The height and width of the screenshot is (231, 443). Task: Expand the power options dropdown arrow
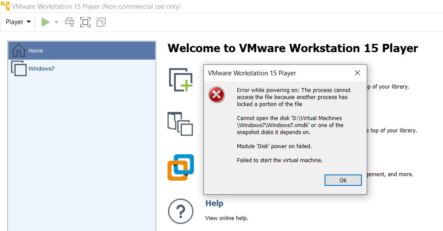click(57, 22)
